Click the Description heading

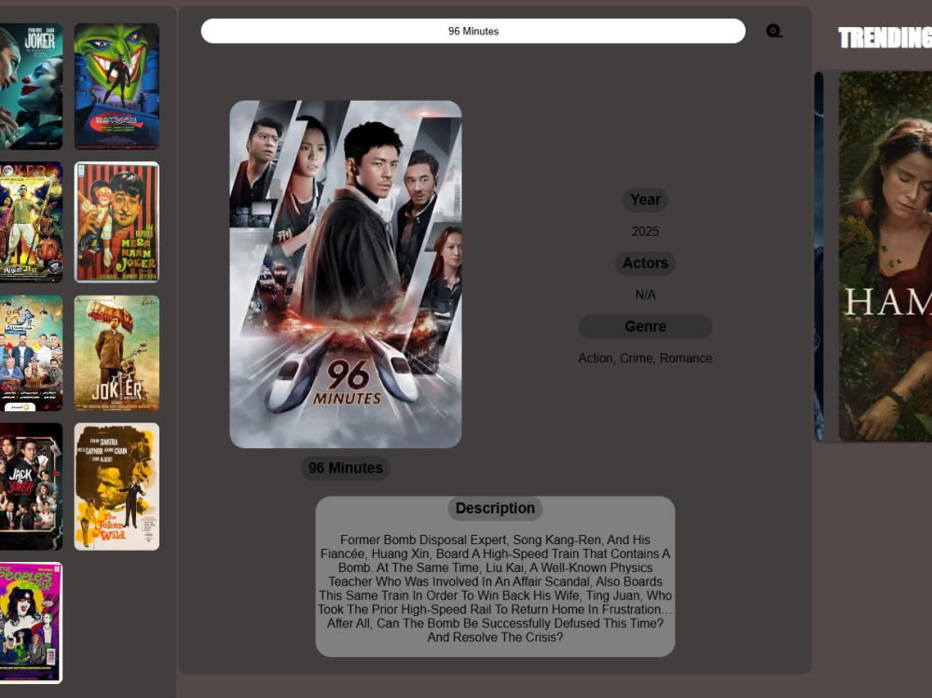tap(495, 508)
